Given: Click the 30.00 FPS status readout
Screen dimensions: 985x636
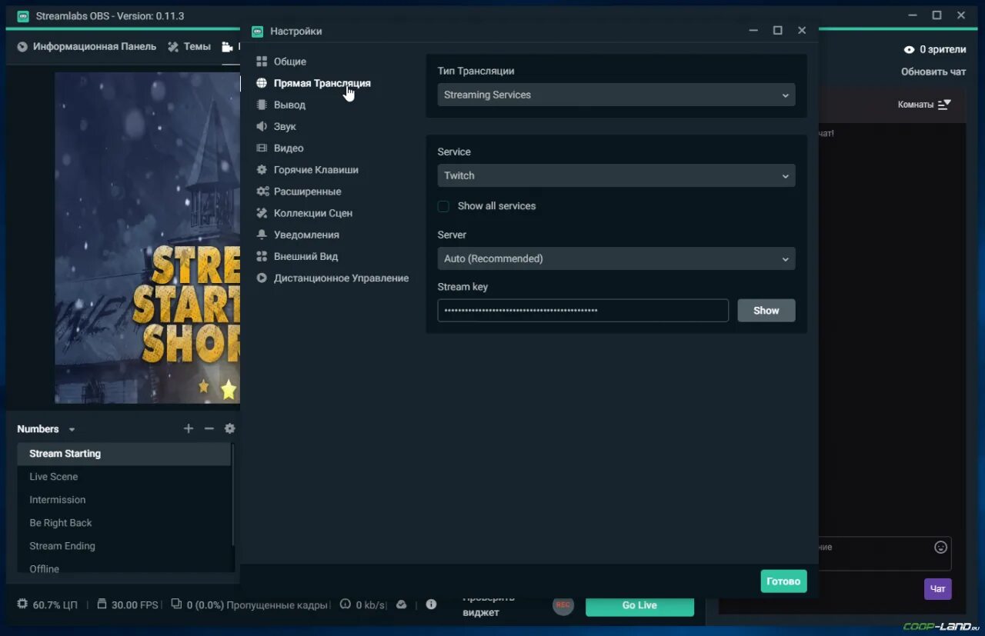Looking at the screenshot, I should [x=128, y=605].
